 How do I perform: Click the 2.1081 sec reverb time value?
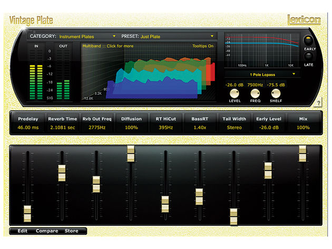click(63, 127)
